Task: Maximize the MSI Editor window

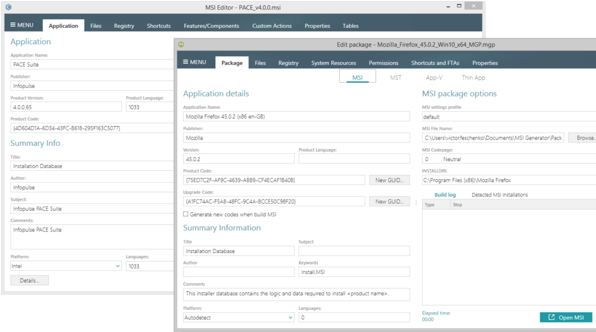Action: click(459, 6)
